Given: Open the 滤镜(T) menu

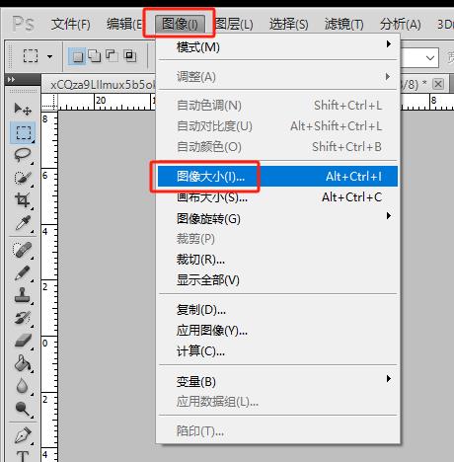Looking at the screenshot, I should click(343, 25).
